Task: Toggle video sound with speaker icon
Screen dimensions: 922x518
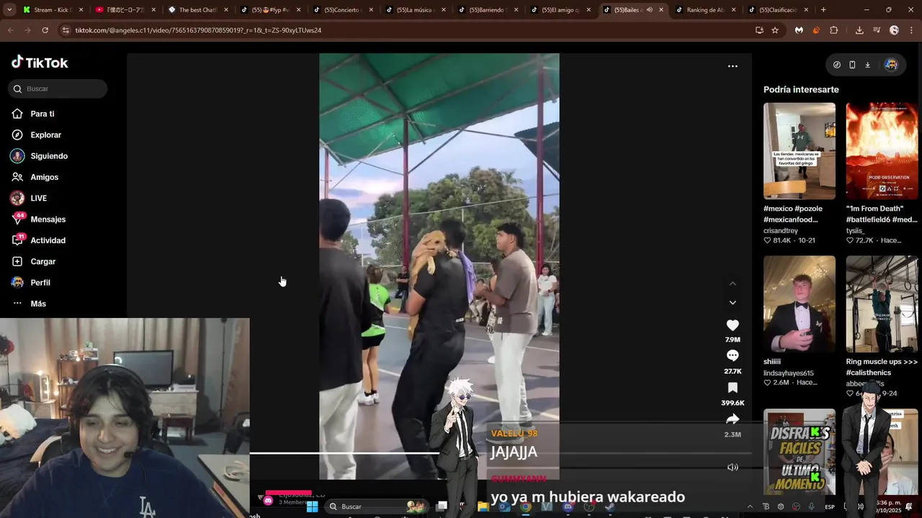Action: click(733, 467)
